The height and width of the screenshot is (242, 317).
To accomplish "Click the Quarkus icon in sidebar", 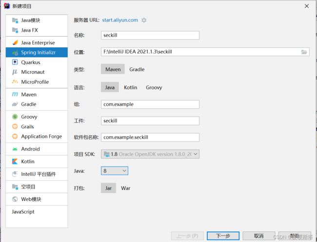I will click(15, 62).
